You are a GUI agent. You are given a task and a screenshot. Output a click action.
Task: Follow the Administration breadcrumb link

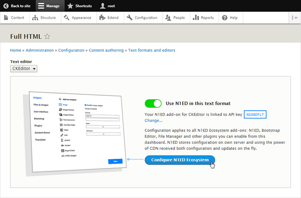40,50
